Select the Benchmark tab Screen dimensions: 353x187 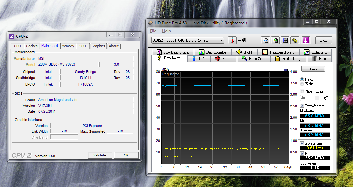tap(170, 58)
